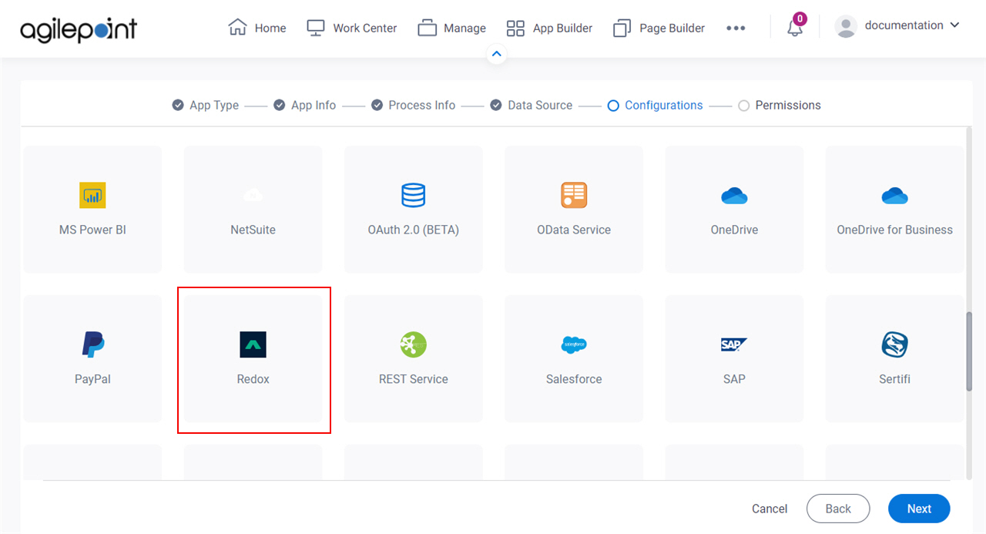This screenshot has height=534, width=986.
Task: Select the Redox logo icon
Action: coord(253,344)
